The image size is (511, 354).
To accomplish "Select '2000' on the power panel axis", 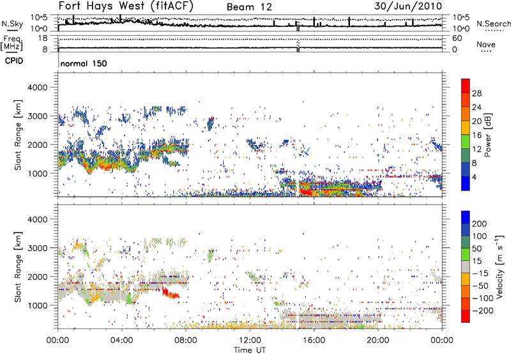I will coord(37,144).
